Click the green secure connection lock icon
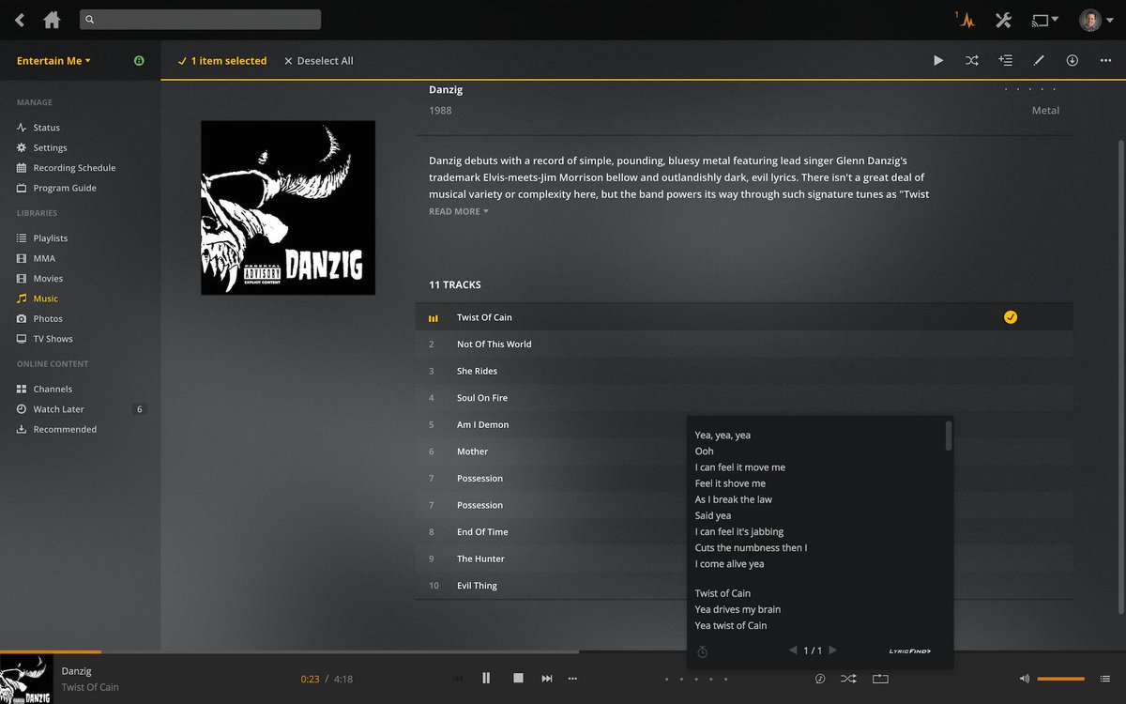 [139, 61]
